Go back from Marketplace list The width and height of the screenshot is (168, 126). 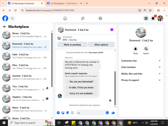(x=5, y=27)
